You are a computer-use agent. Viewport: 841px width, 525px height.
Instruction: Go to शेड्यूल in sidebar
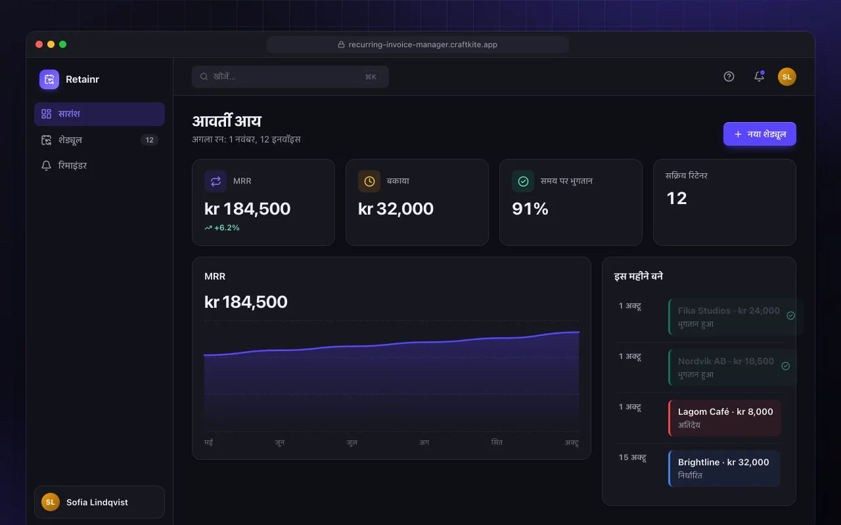tap(99, 140)
